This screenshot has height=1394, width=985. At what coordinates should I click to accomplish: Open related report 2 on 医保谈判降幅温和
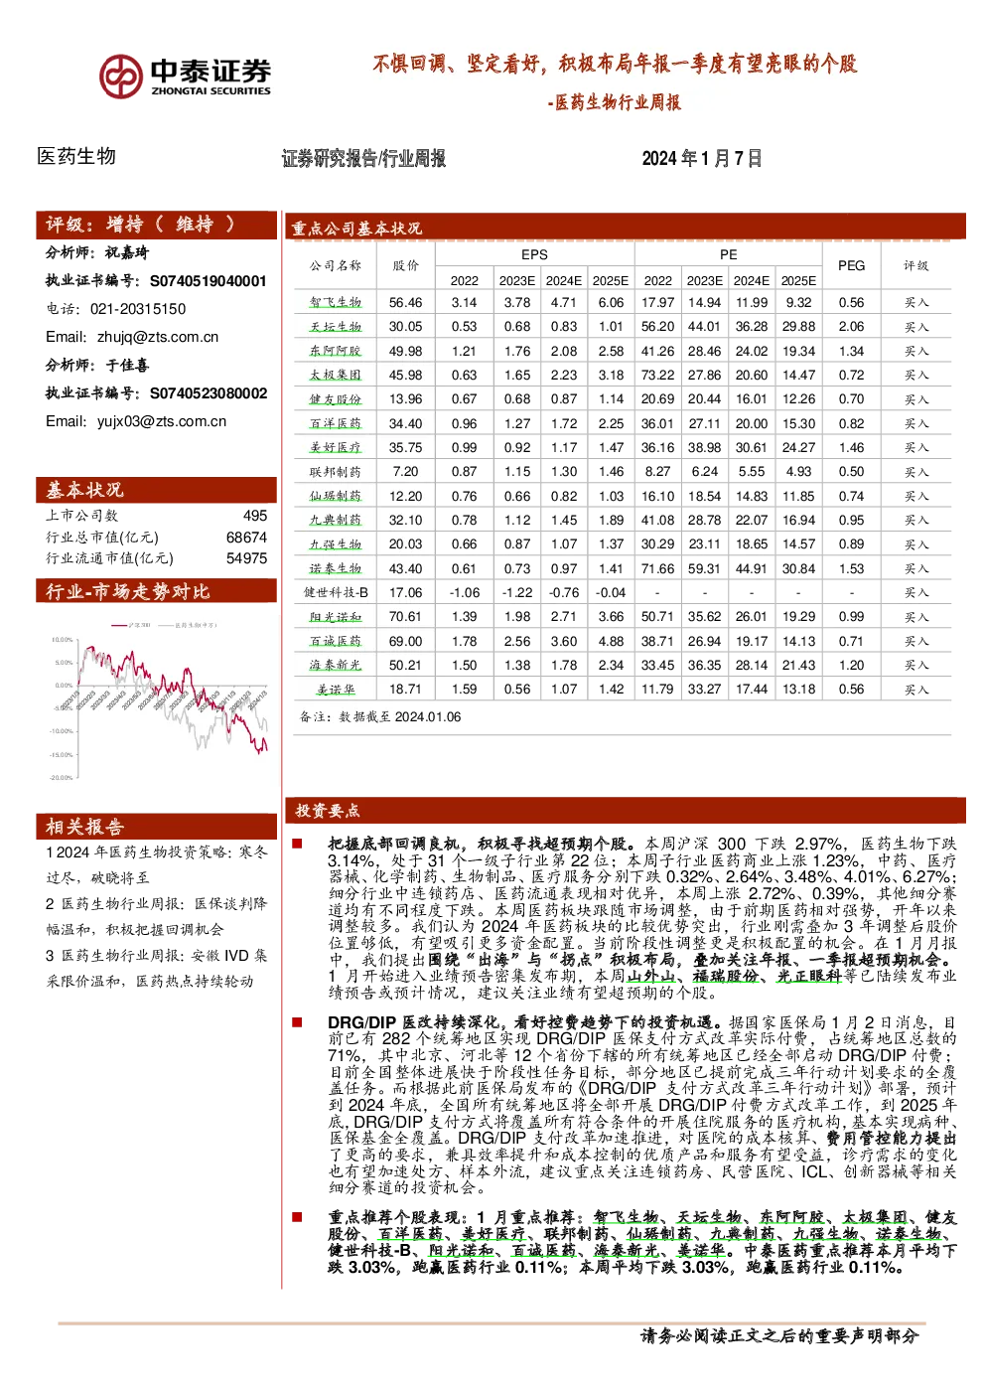click(x=157, y=917)
